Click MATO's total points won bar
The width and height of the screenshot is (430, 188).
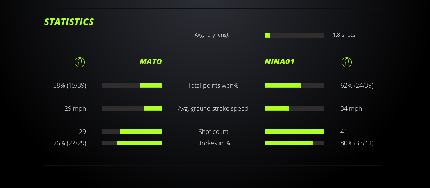click(132, 85)
